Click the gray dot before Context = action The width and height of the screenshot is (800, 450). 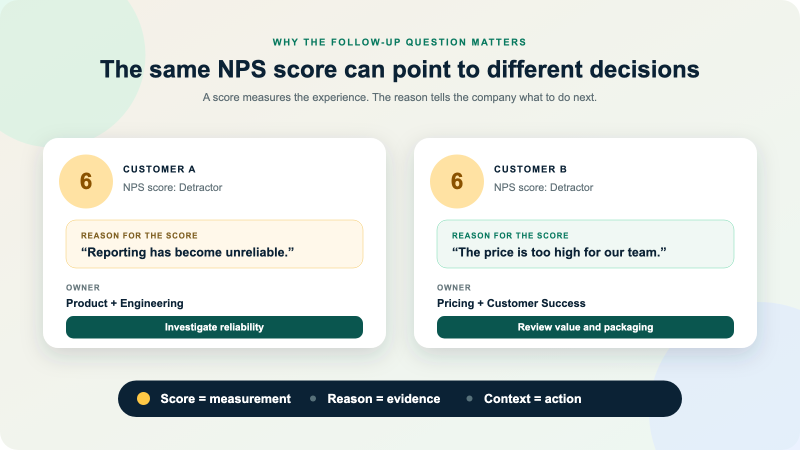(x=469, y=398)
